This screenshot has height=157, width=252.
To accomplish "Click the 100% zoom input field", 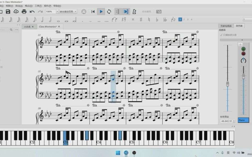I will [x=51, y=11].
